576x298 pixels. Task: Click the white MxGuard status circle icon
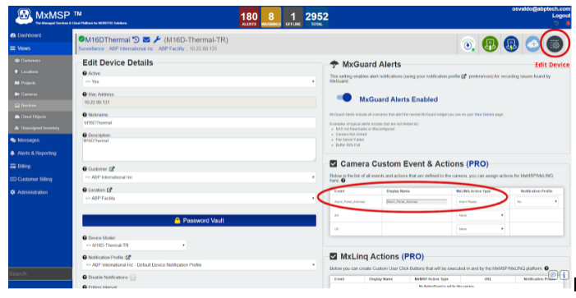(468, 44)
